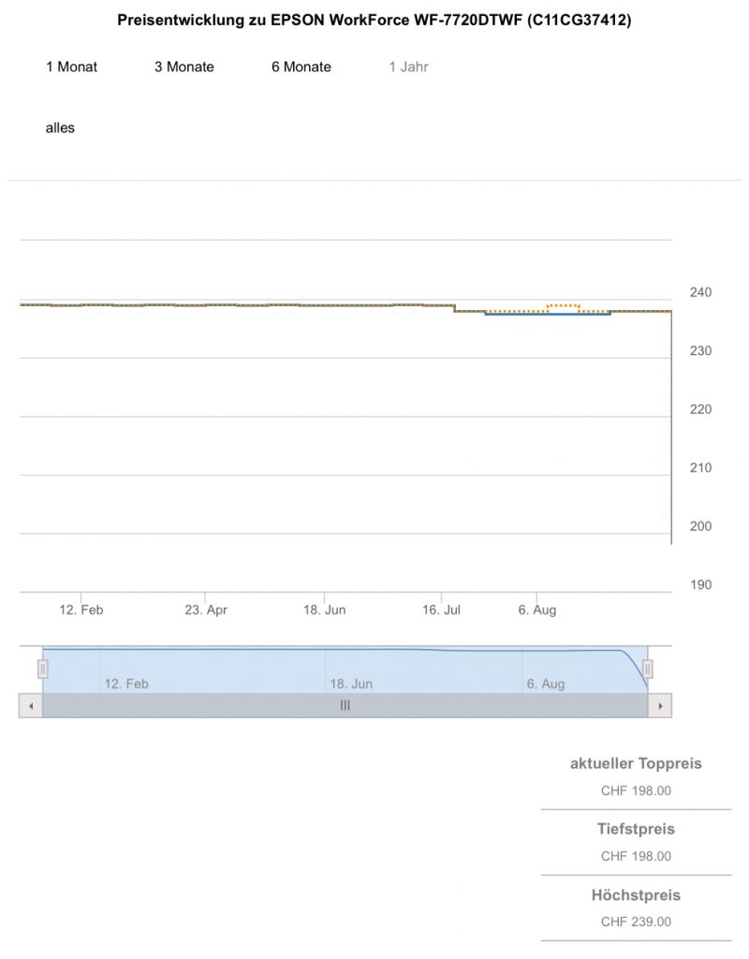Screen dimensions: 749x959
Task: Click the navigator's left scroll arrow
Action: pos(30,705)
